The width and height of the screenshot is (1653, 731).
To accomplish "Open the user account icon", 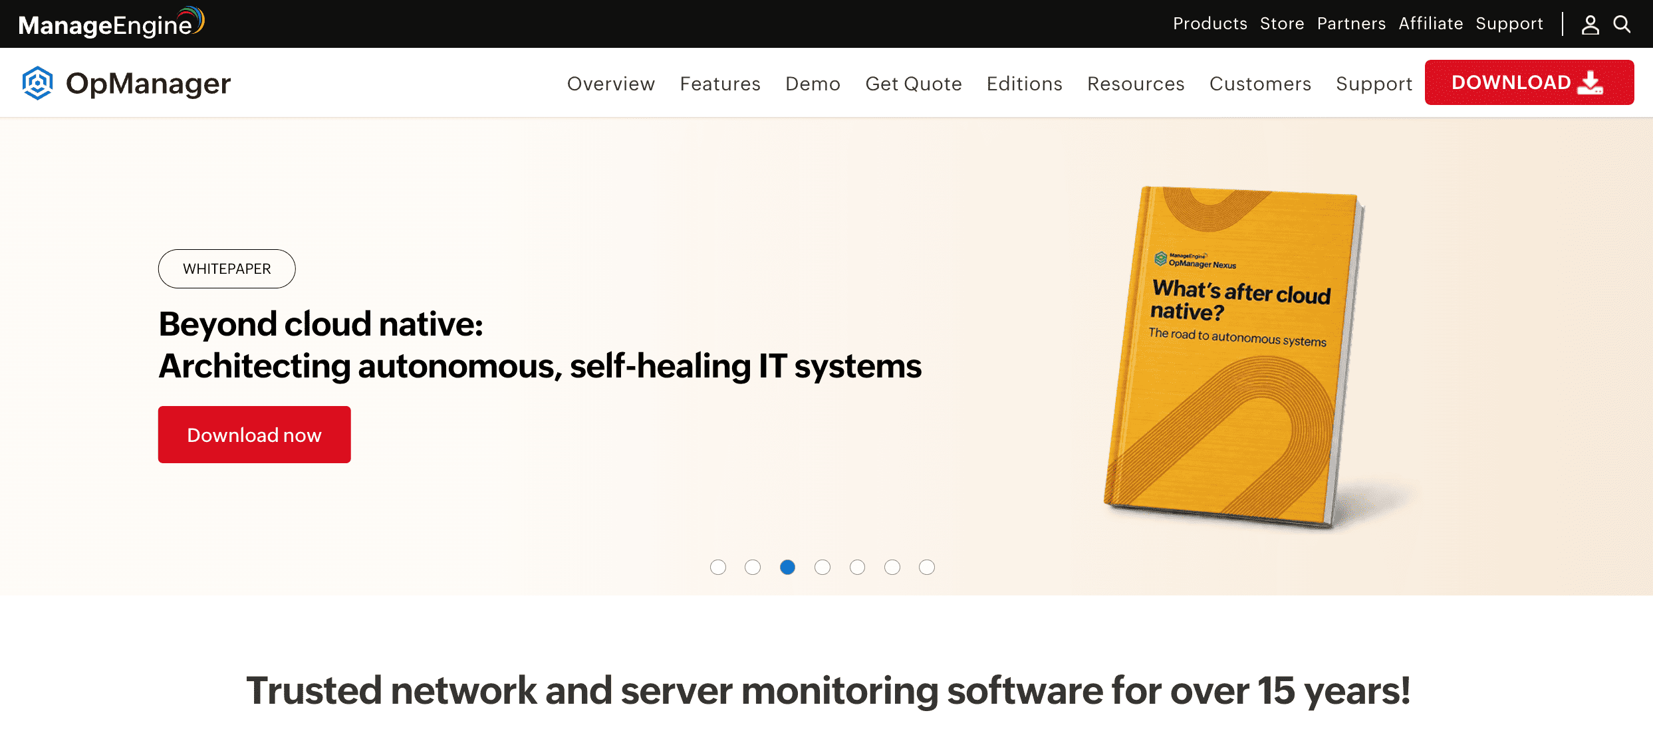I will click(x=1590, y=25).
